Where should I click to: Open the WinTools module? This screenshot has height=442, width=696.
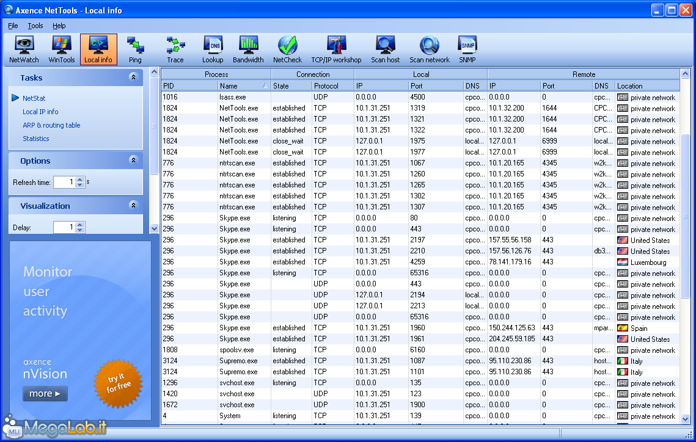[61, 49]
